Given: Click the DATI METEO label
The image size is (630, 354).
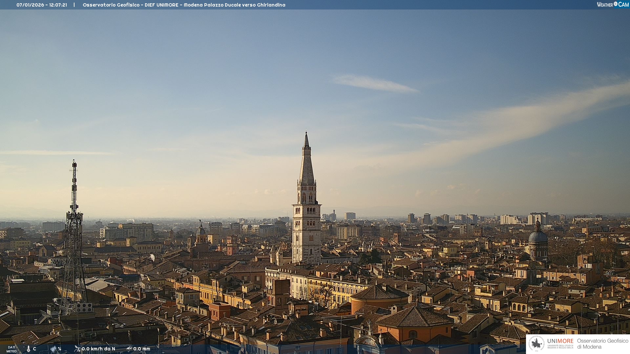Looking at the screenshot, I should coord(11,349).
